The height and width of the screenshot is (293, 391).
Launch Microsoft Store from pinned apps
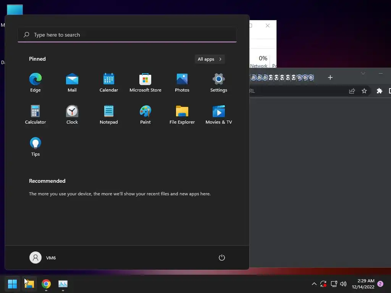coord(145,83)
